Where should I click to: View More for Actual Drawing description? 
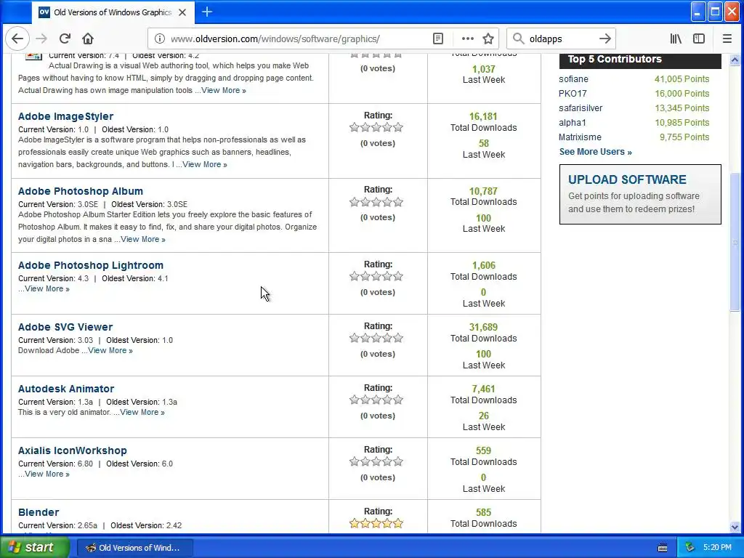224,90
